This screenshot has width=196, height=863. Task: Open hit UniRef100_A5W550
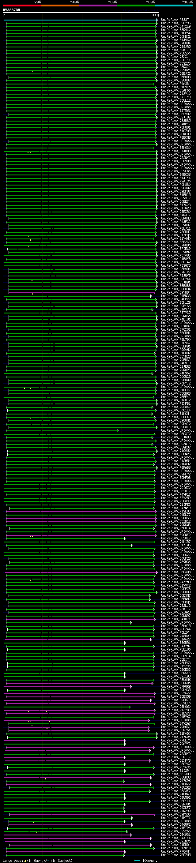[176, 53]
